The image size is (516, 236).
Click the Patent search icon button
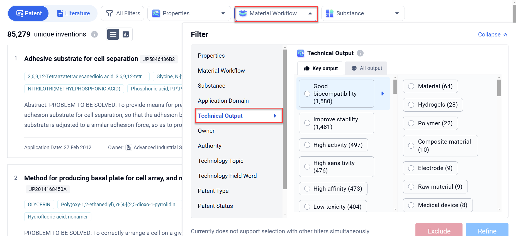pos(20,13)
